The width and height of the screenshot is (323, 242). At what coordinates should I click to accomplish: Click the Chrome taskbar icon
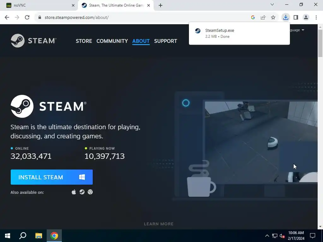click(54, 236)
